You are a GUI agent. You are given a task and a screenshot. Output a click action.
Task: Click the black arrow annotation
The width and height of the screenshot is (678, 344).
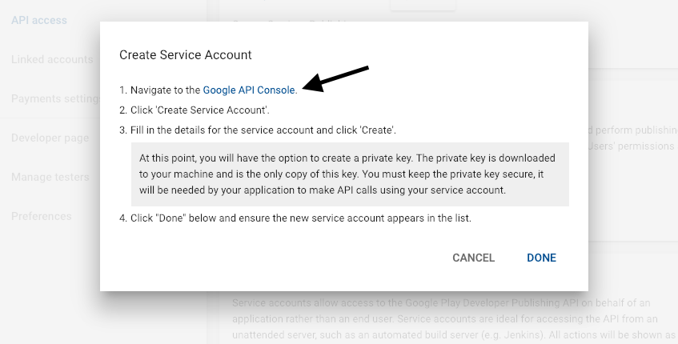[335, 78]
